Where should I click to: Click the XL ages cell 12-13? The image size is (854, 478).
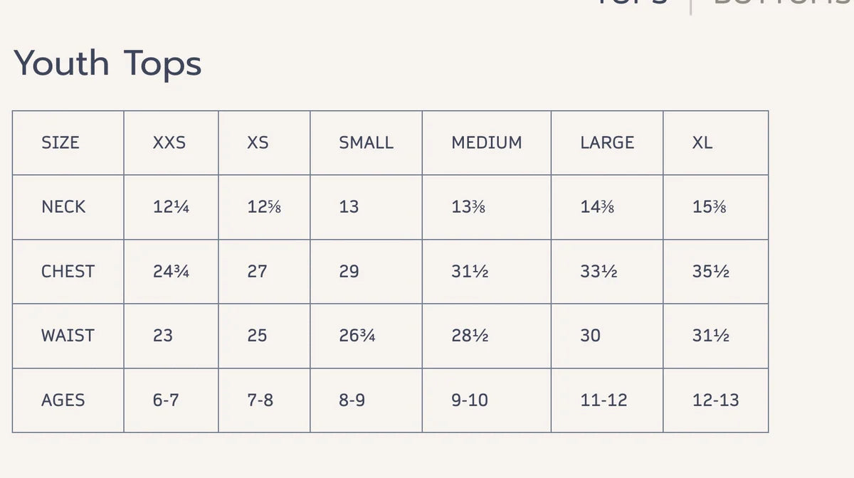(716, 400)
